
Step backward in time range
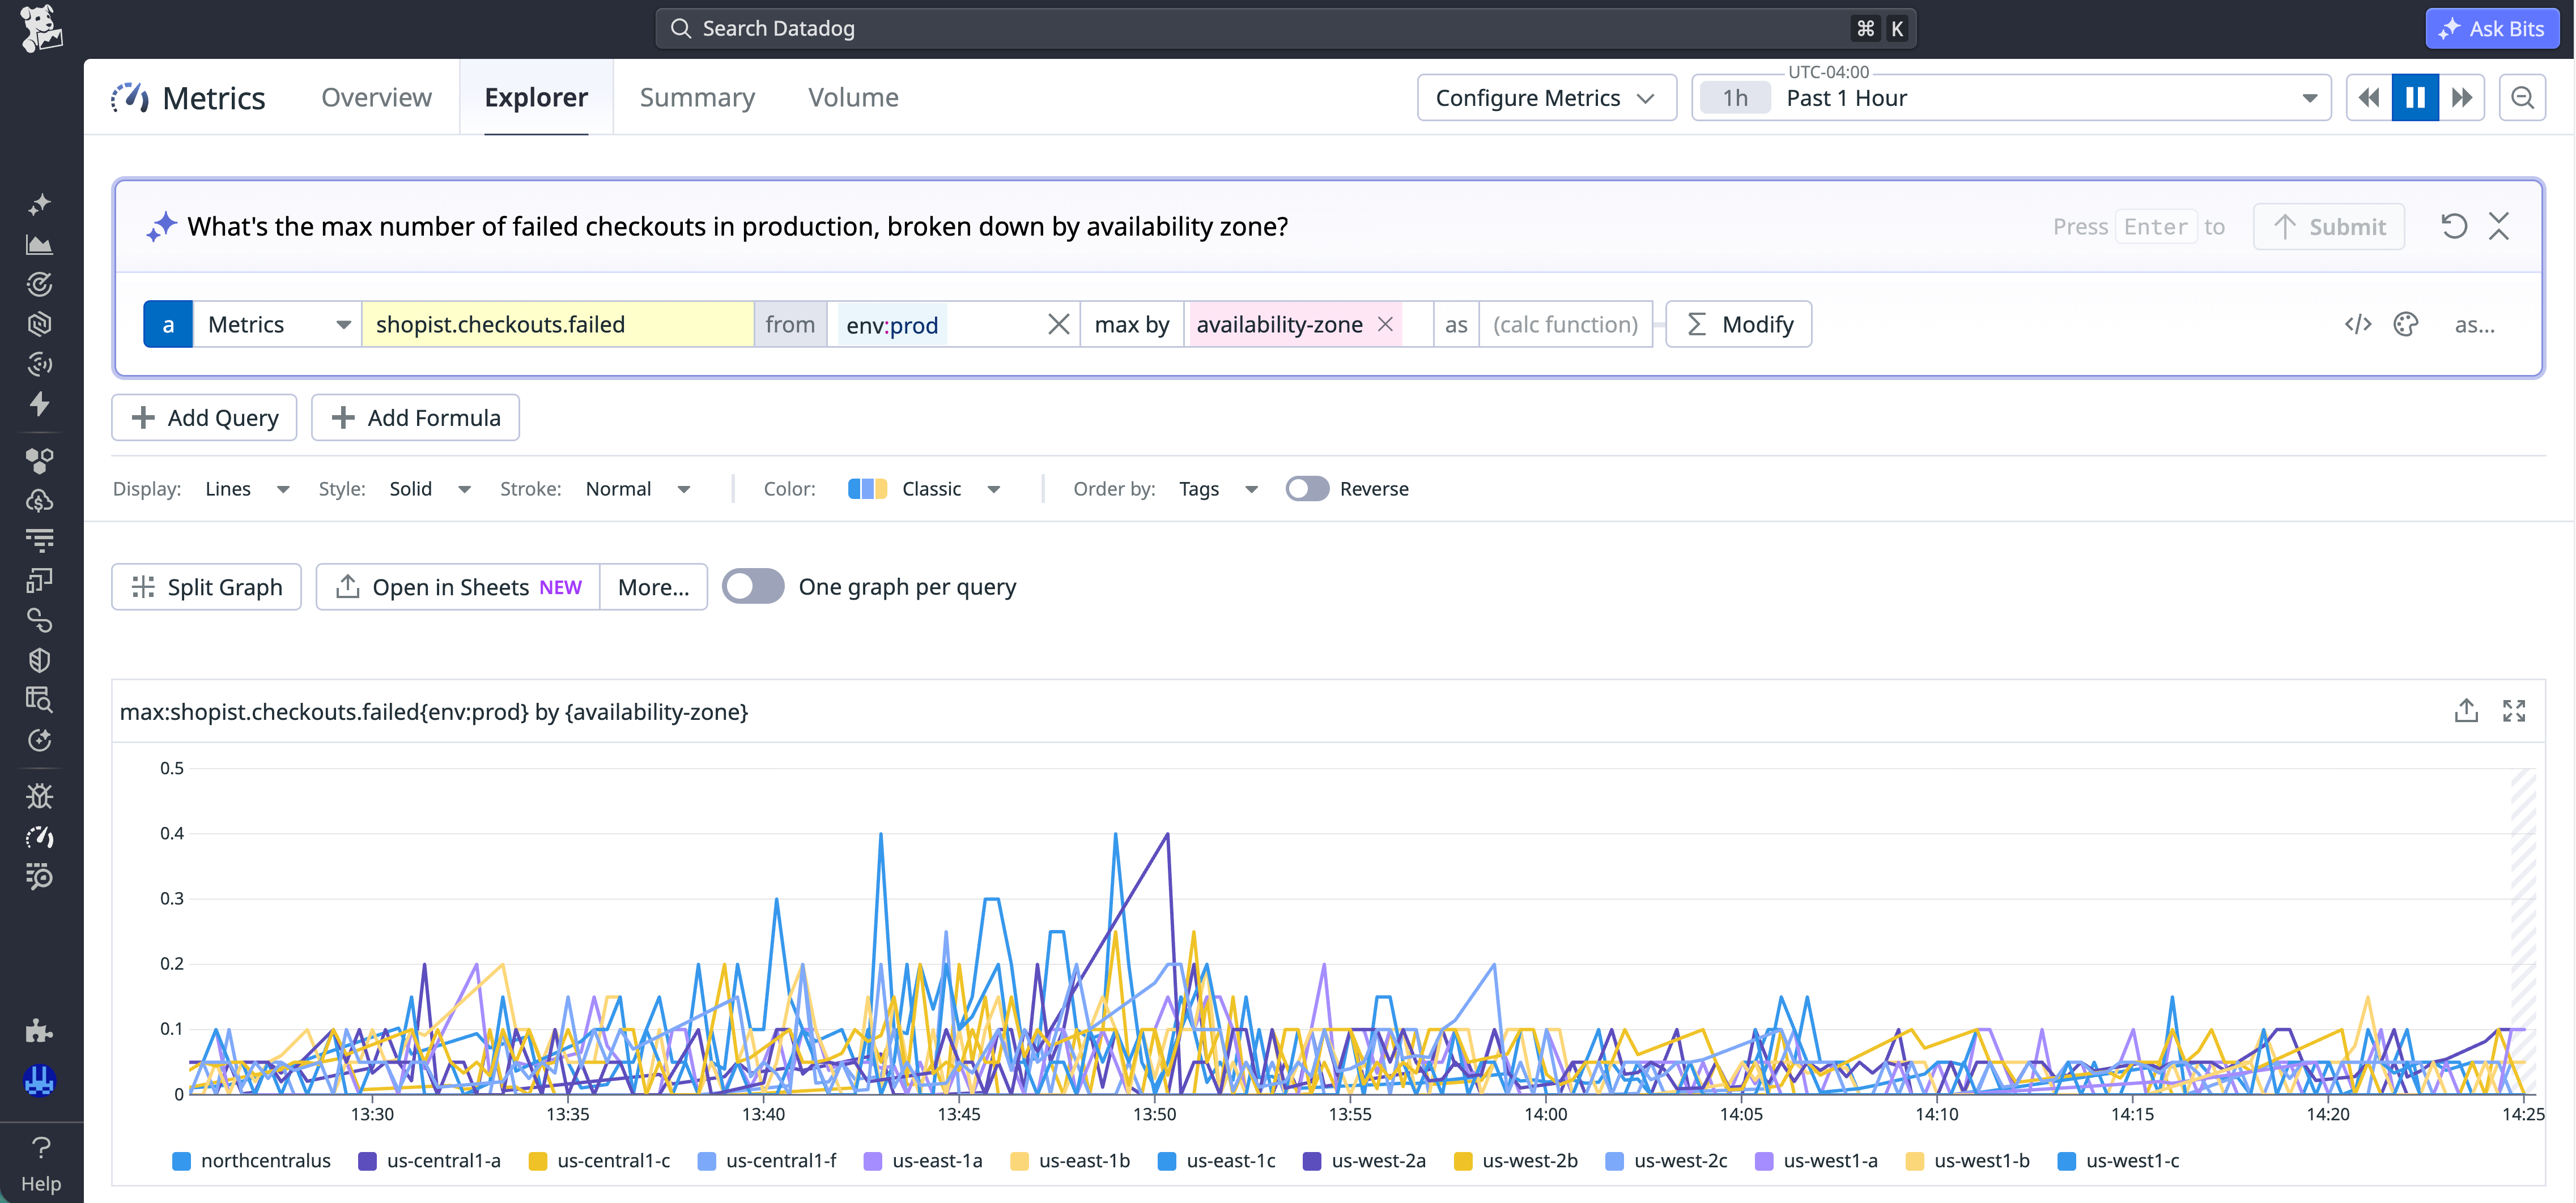pyautogui.click(x=2369, y=97)
